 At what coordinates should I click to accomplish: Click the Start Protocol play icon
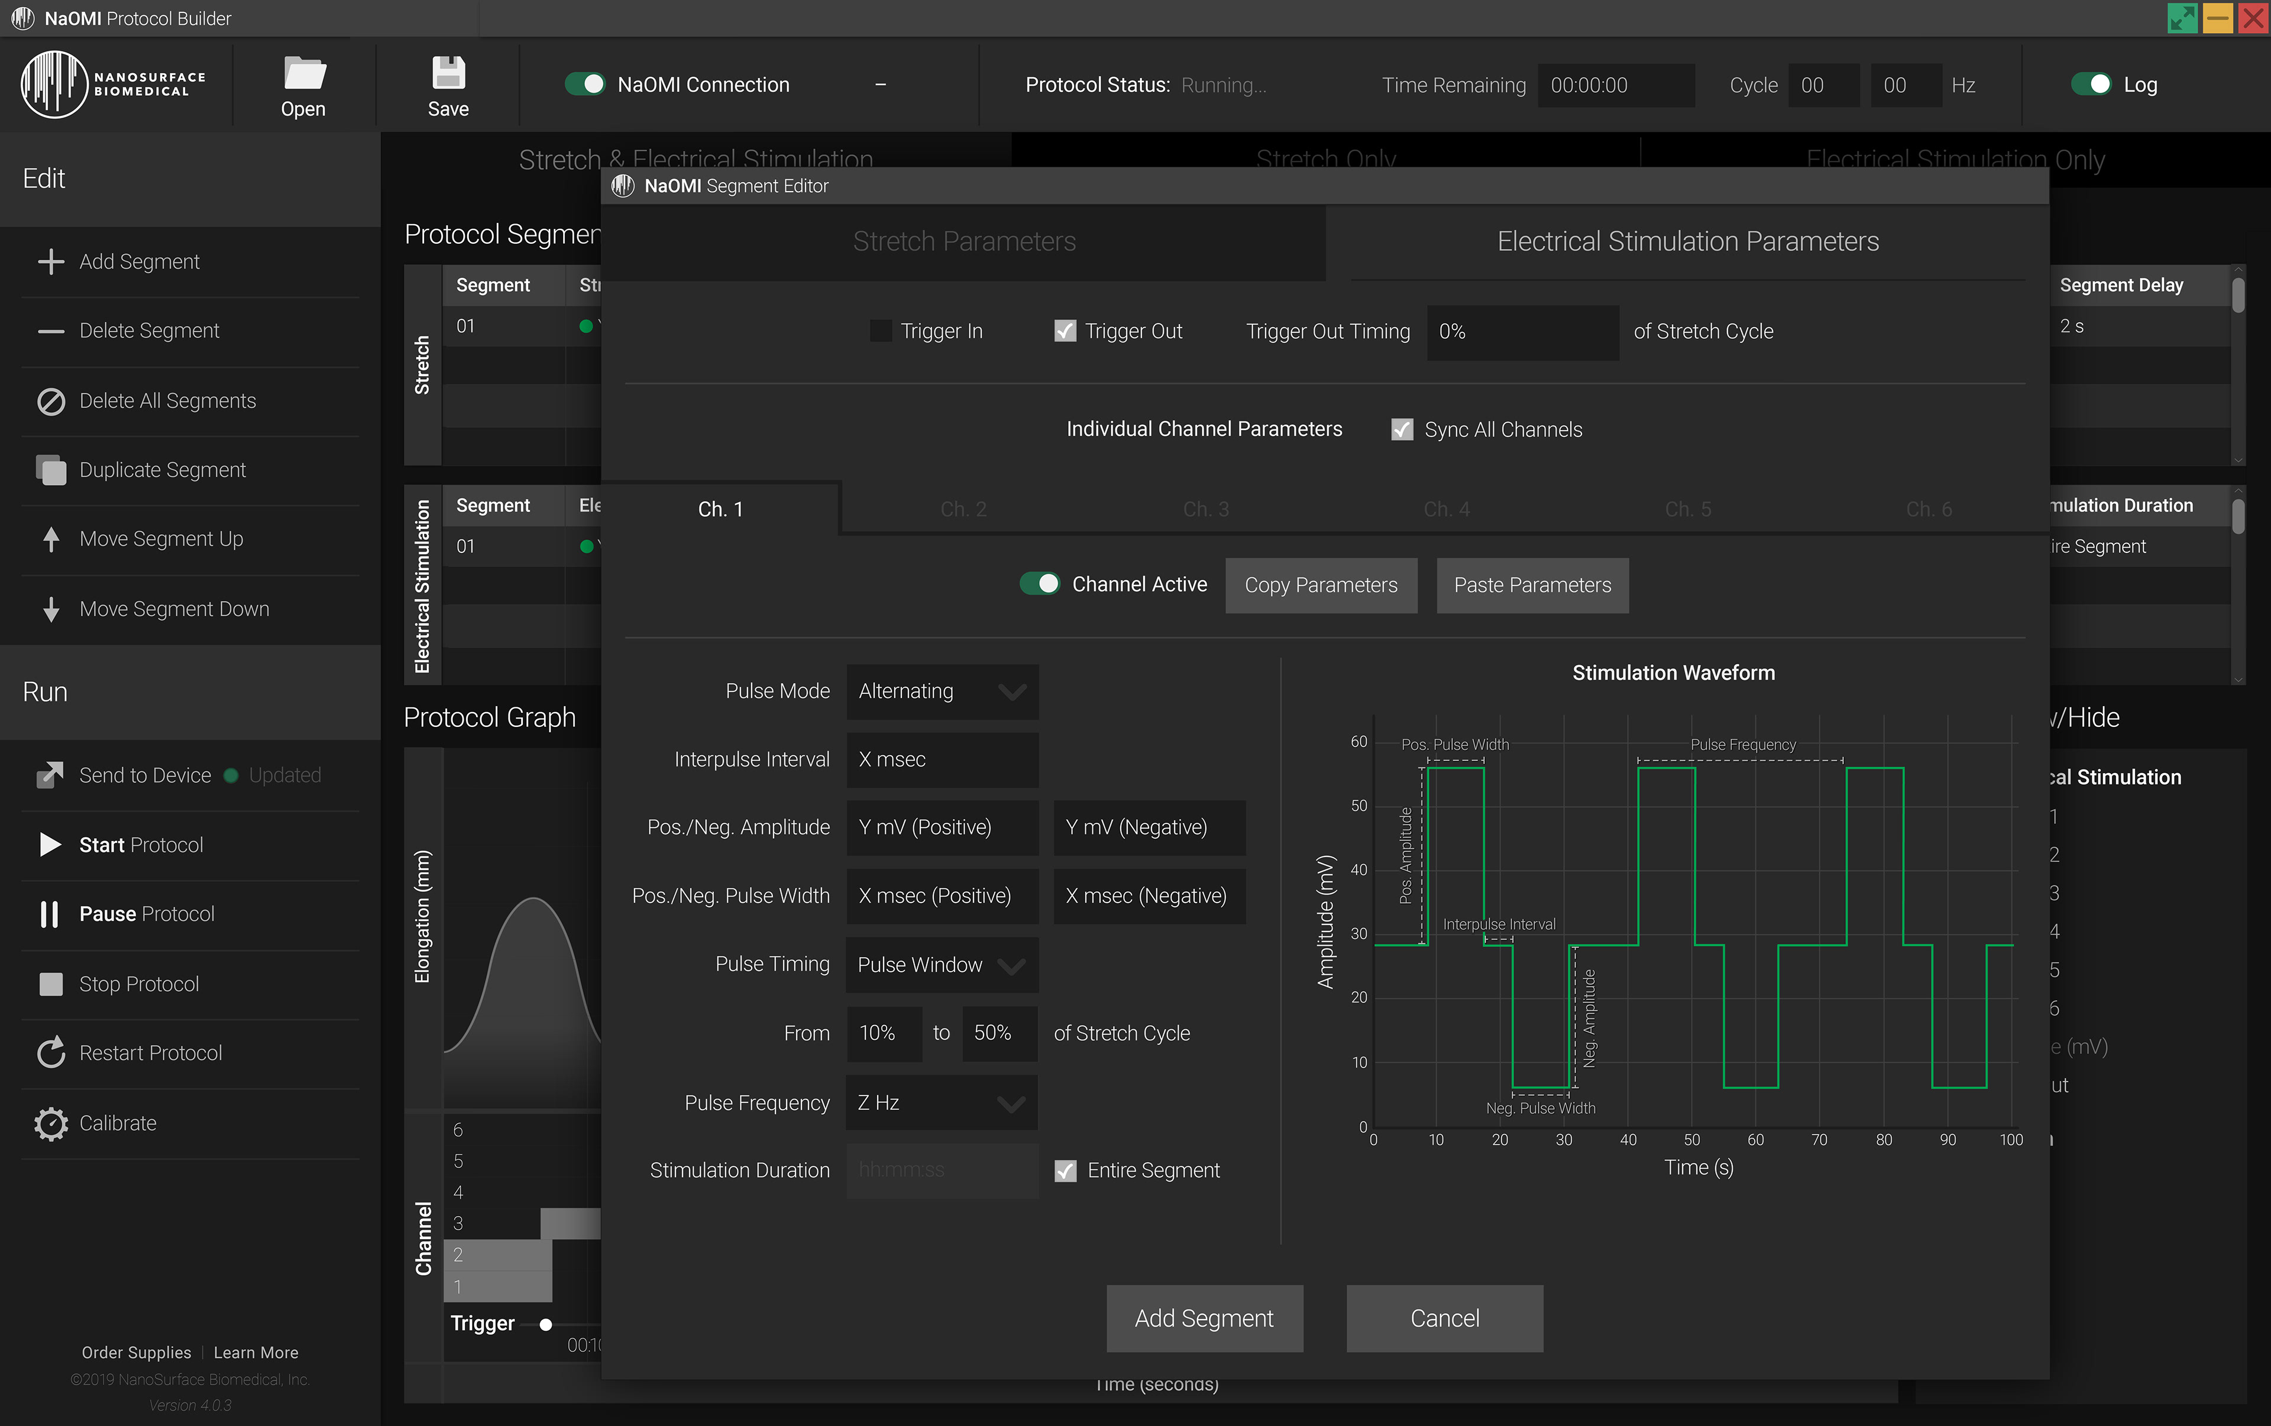pos(51,844)
